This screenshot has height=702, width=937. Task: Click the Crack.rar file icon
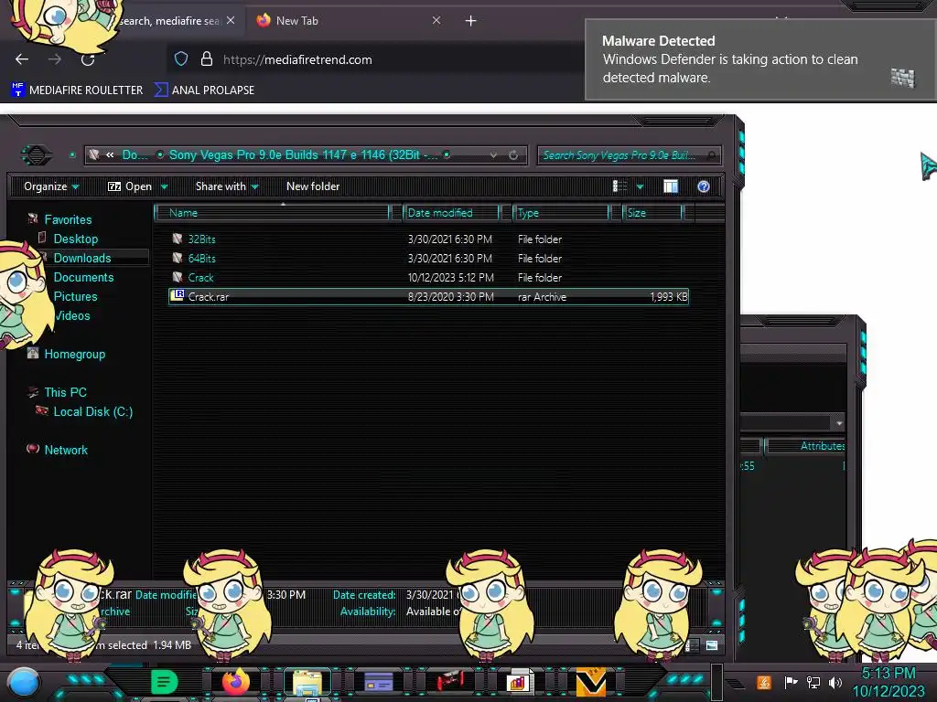(177, 296)
